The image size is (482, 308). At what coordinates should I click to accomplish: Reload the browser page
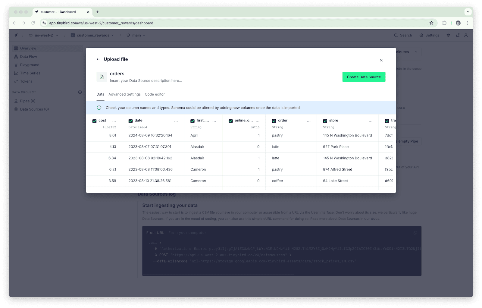33,23
